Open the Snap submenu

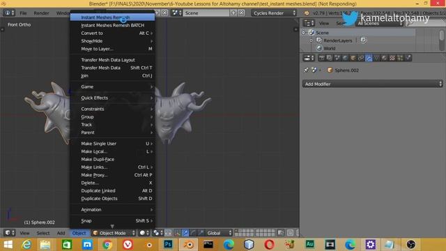(113, 220)
